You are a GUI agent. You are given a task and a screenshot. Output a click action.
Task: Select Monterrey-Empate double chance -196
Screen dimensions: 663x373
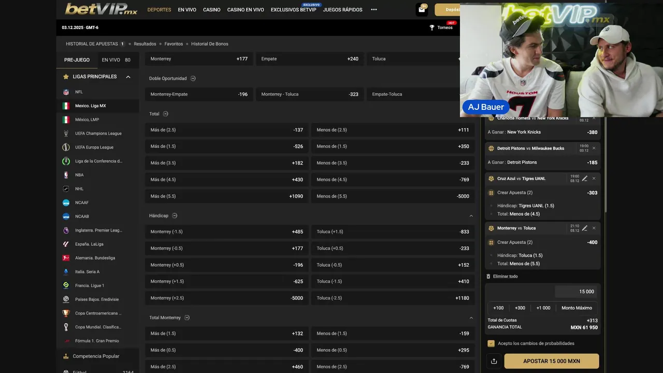[x=199, y=94]
